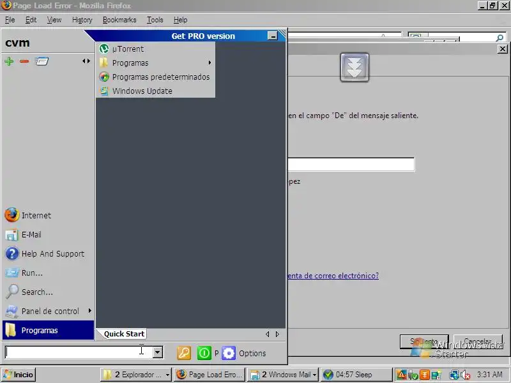The height and width of the screenshot is (383, 511).
Task: Close the Windows Mail wizard dialog
Action: point(503,49)
